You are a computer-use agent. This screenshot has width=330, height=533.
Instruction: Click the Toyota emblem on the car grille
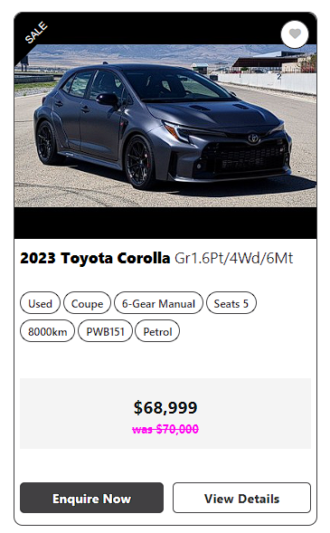click(253, 138)
